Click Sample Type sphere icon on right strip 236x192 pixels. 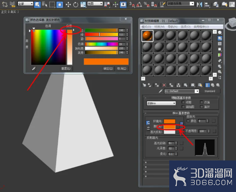220,32
